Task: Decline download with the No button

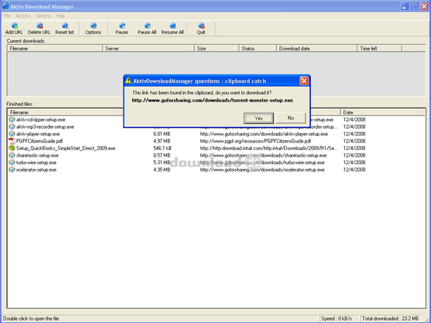Action: coord(290,118)
